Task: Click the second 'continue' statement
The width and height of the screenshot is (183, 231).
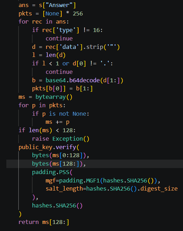Action: coord(59,72)
